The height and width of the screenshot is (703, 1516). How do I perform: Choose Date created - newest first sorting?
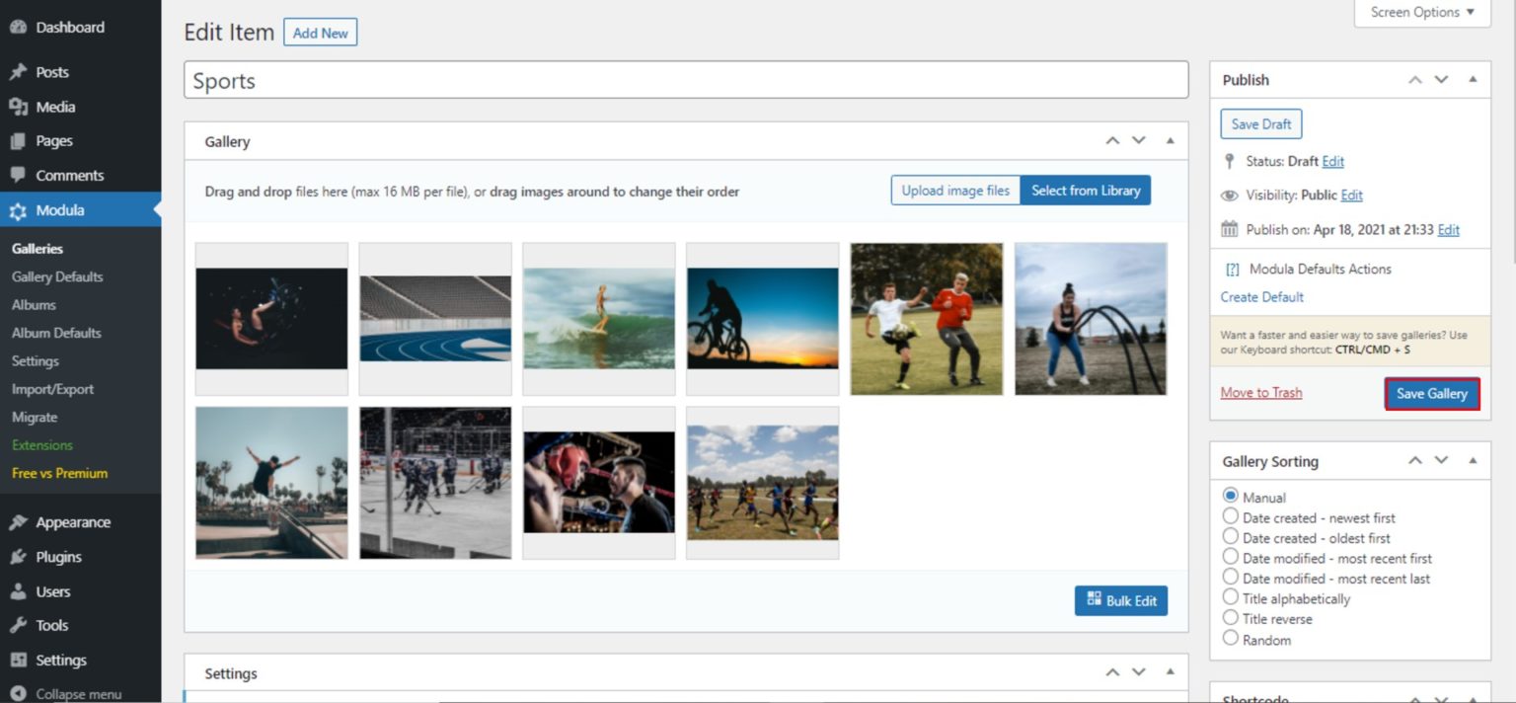[1231, 516]
